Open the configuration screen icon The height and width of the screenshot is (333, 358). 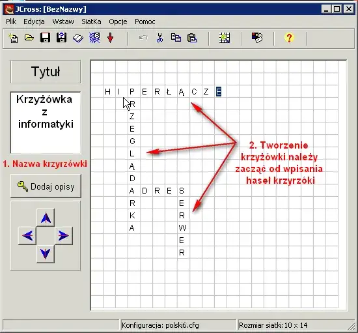[x=257, y=38]
